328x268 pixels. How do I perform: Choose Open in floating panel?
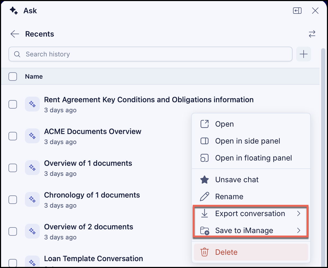(x=251, y=158)
